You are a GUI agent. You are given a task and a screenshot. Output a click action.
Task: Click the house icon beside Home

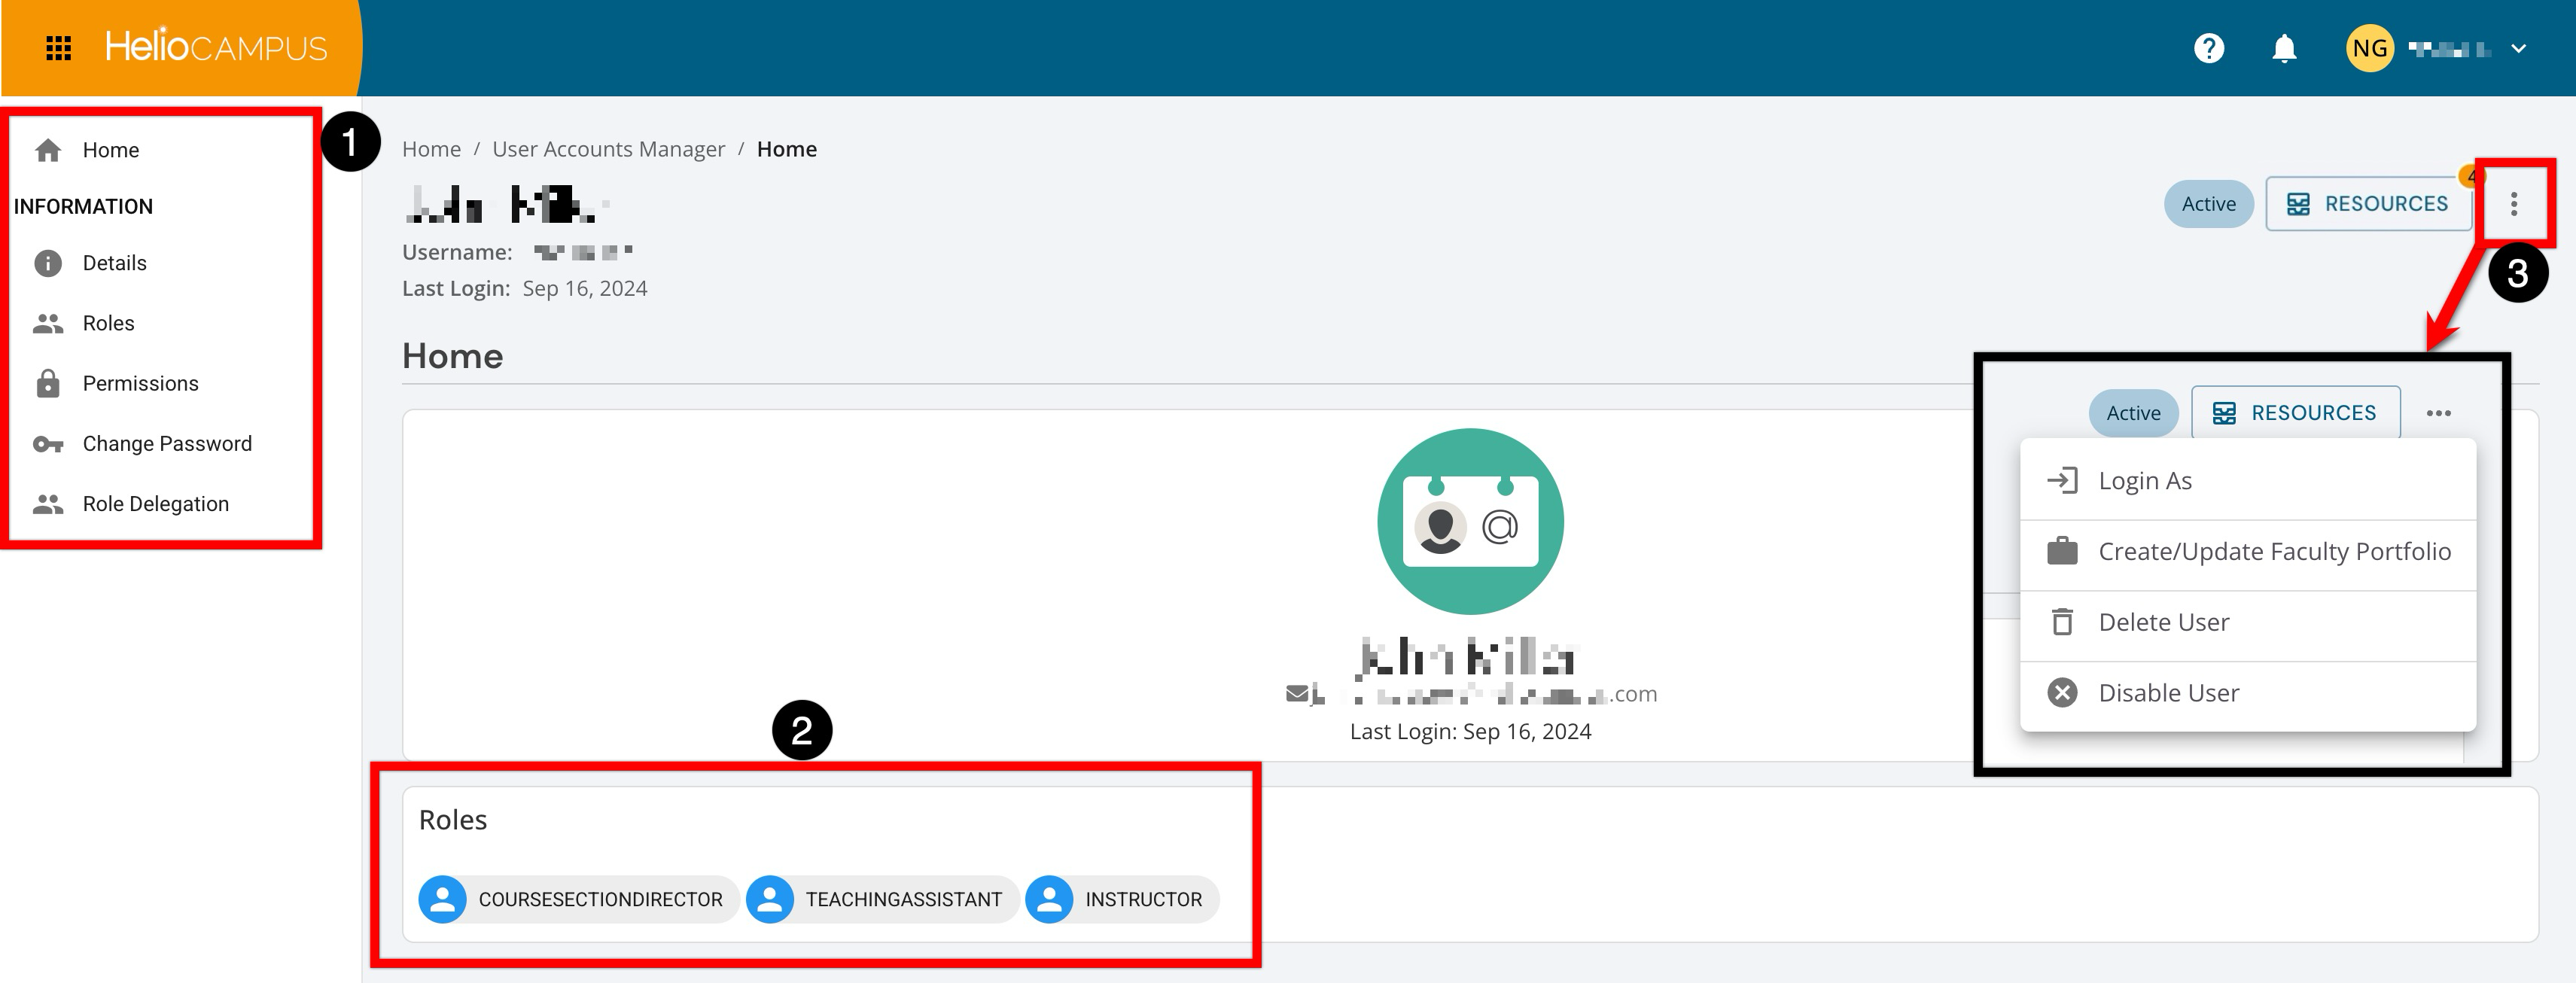pyautogui.click(x=48, y=150)
